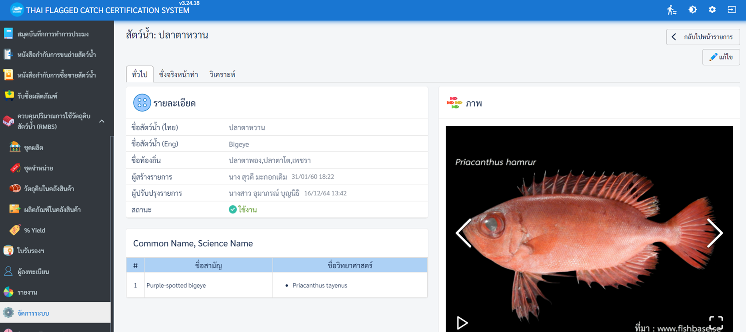Click the รายงาน pie chart icon
This screenshot has width=746, height=332.
(x=8, y=292)
